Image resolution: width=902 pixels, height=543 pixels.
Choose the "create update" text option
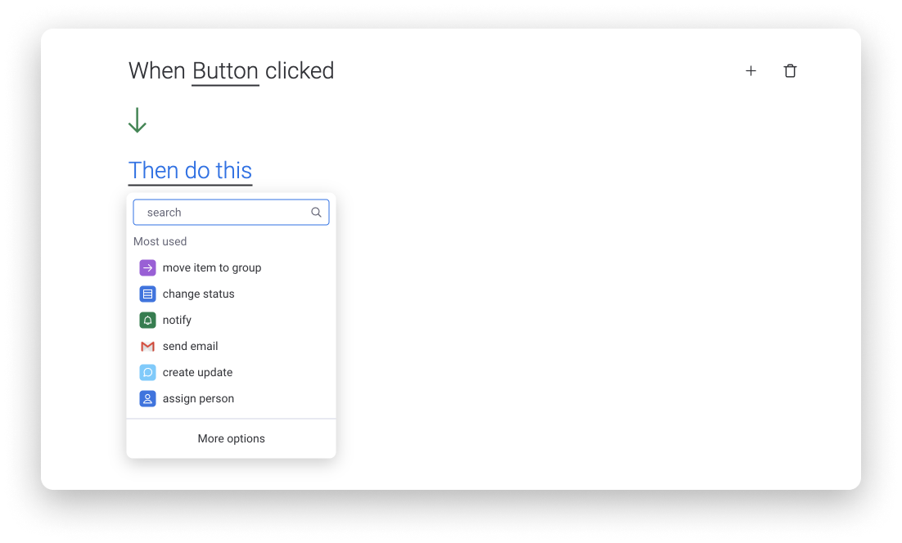(x=197, y=372)
